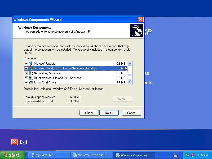Open the Start menu
Image resolution: width=212 pixels, height=159 pixels.
click(13, 155)
